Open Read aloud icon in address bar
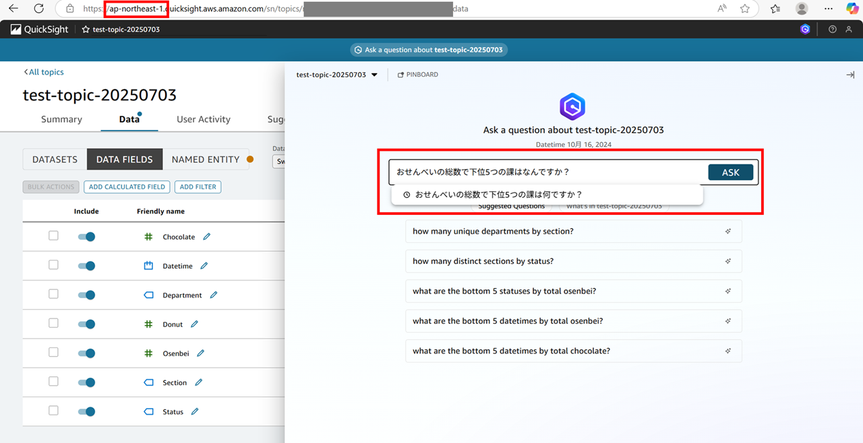Screen dimensions: 863x443 pyautogui.click(x=722, y=9)
